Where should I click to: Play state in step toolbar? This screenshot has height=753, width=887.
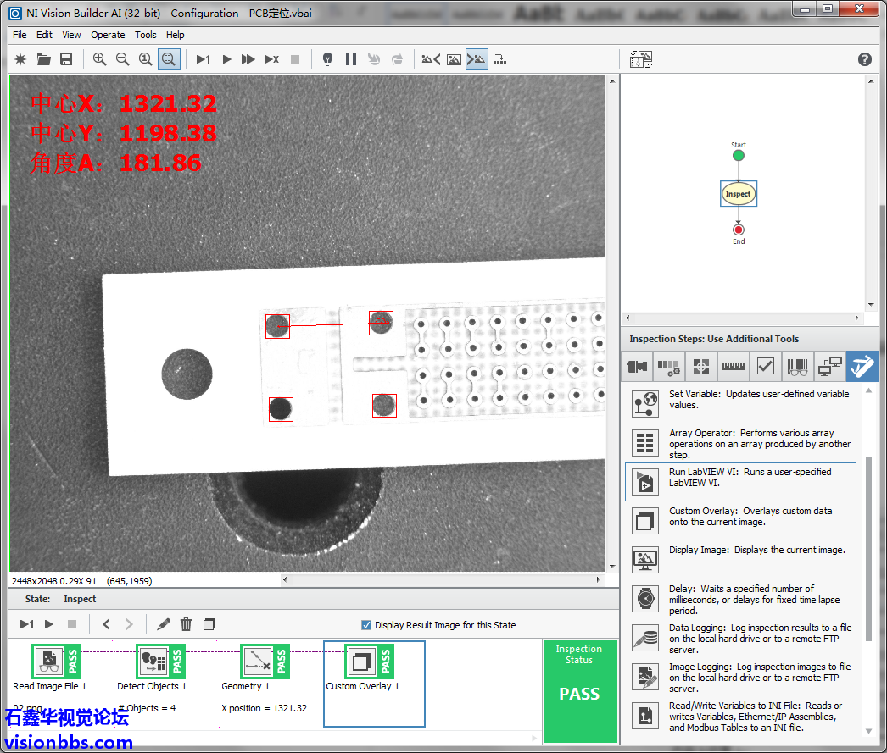[49, 624]
